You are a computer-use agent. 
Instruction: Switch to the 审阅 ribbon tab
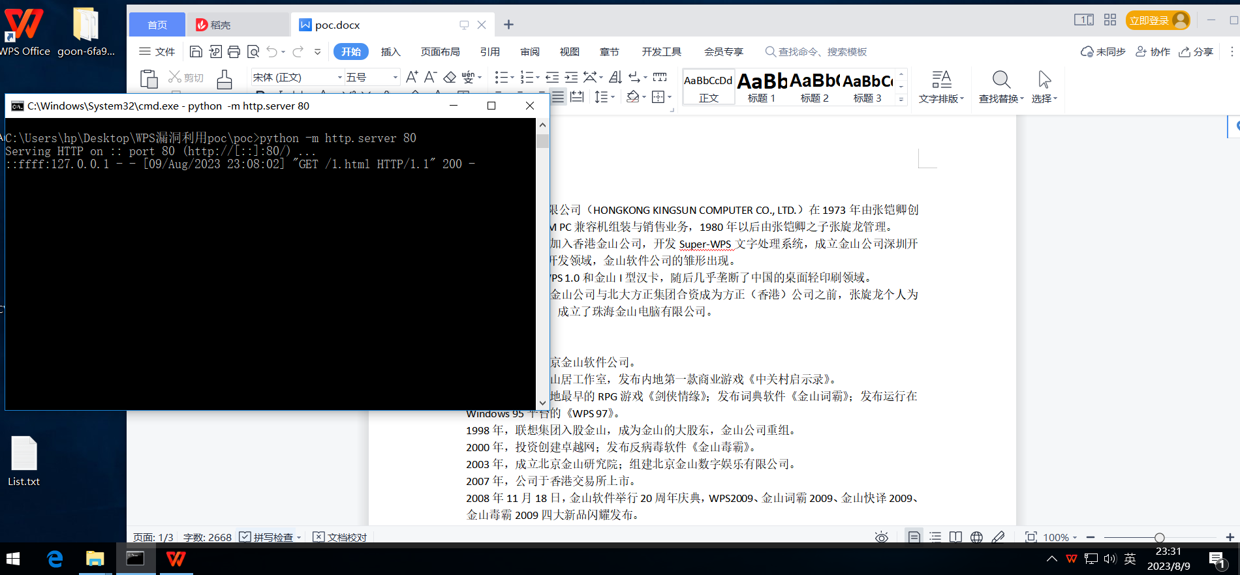coord(530,52)
